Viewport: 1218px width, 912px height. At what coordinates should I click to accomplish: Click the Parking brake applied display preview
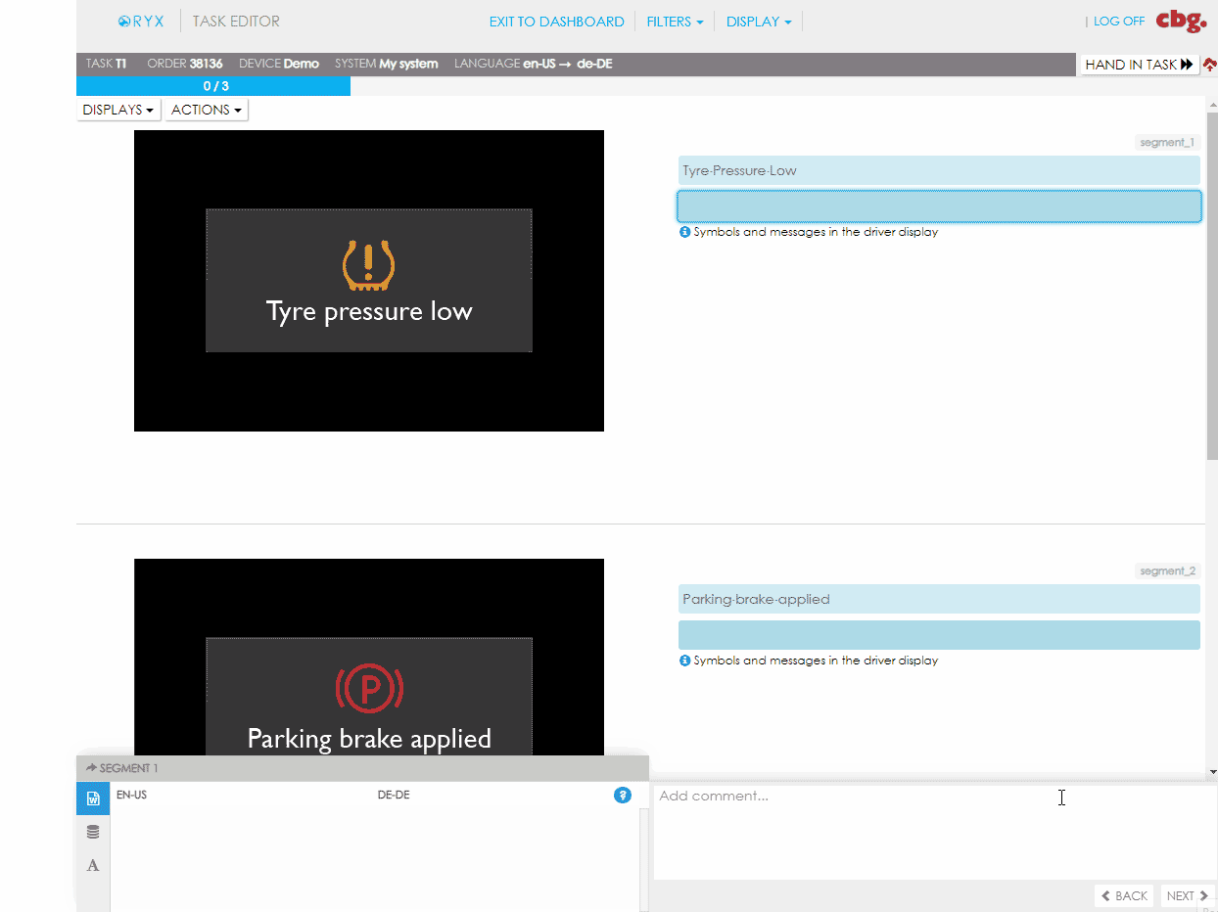point(369,657)
